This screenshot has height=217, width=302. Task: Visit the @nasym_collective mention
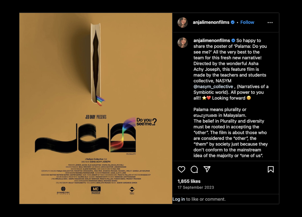click(213, 87)
